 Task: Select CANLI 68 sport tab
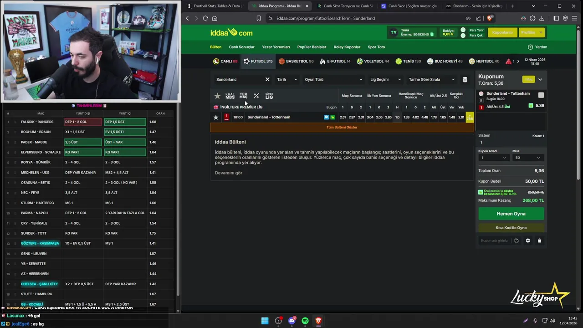tap(225, 61)
